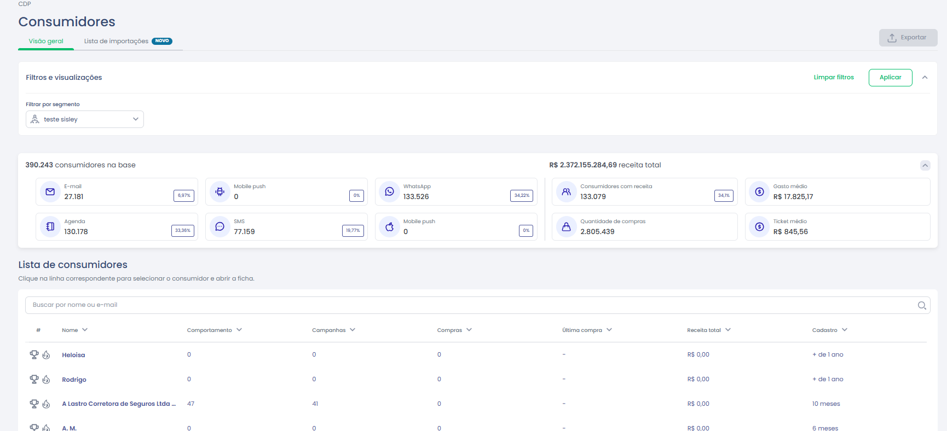Sort by Comportamento column
The width and height of the screenshot is (947, 431).
pyautogui.click(x=215, y=330)
